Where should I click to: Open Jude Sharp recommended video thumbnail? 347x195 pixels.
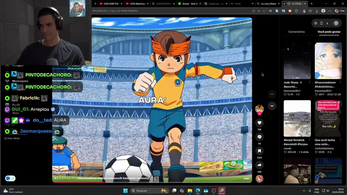click(x=297, y=61)
